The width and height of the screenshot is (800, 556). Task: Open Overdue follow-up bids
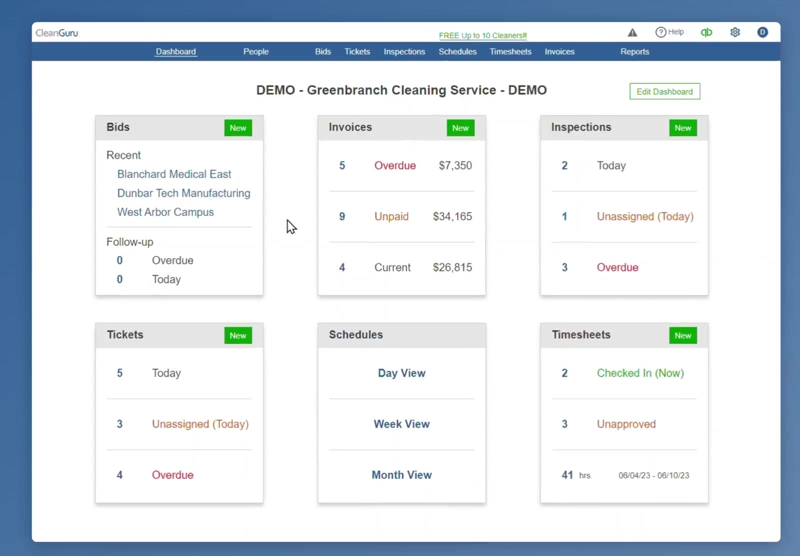(172, 260)
